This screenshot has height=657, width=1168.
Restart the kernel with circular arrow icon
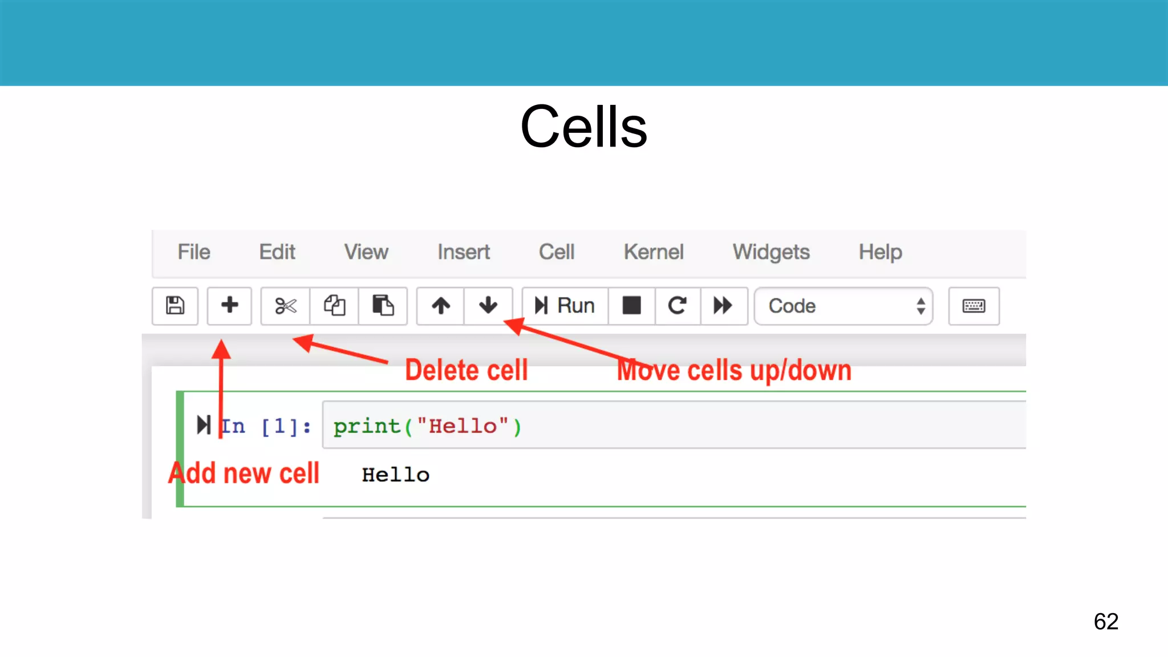click(x=678, y=306)
